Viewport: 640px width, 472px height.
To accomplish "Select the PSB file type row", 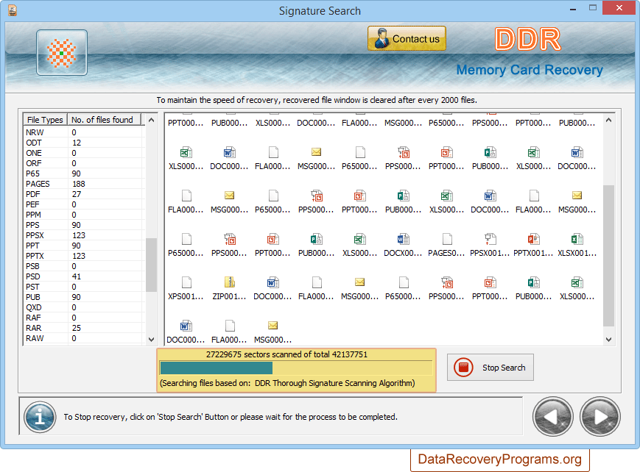I will click(x=84, y=266).
